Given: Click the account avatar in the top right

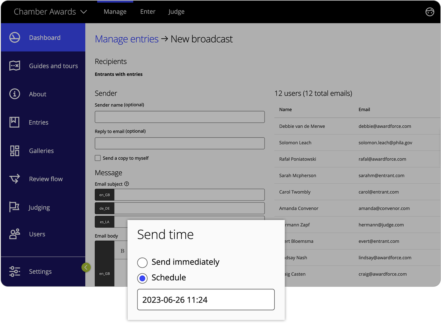Looking at the screenshot, I should pyautogui.click(x=430, y=12).
